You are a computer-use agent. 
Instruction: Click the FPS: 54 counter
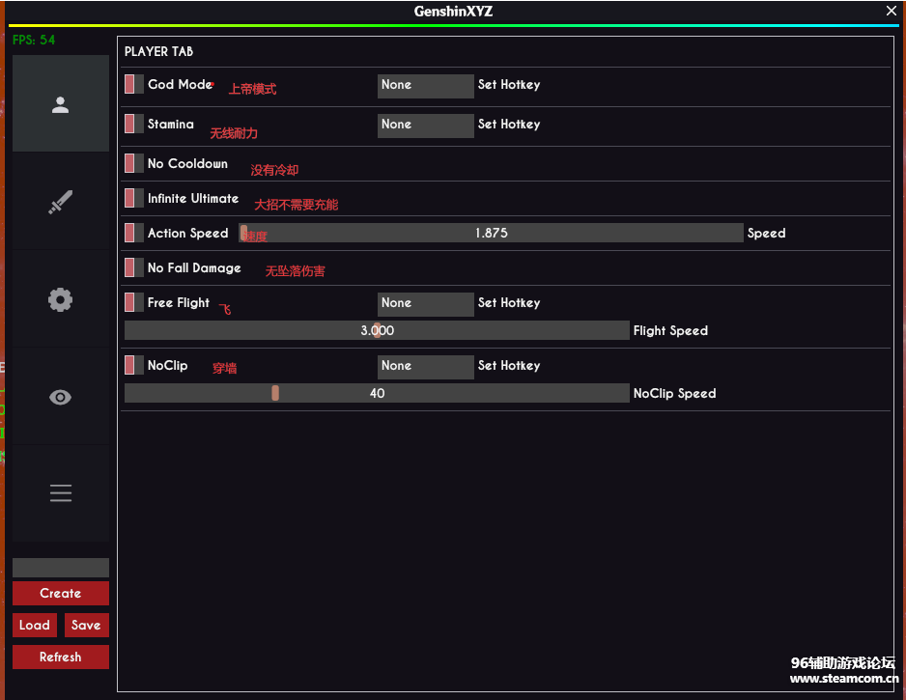tap(34, 40)
